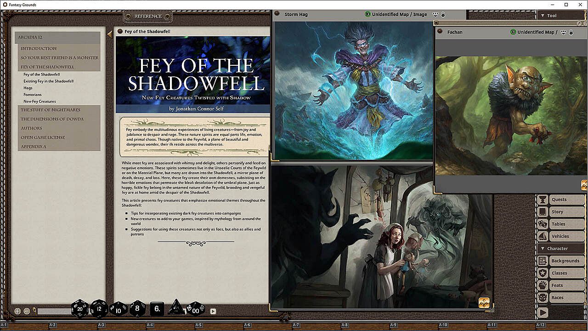Click the Backgrounds sidebar button
Screen dimensions: 588x331
[566, 261]
